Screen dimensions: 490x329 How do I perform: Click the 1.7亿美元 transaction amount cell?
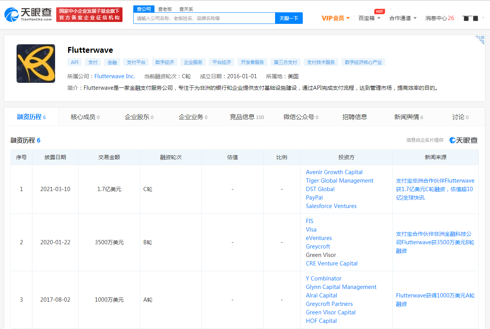coord(109,189)
